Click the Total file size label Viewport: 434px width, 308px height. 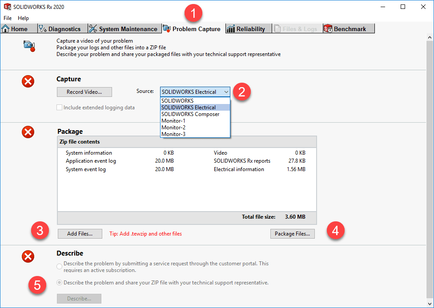pos(258,217)
